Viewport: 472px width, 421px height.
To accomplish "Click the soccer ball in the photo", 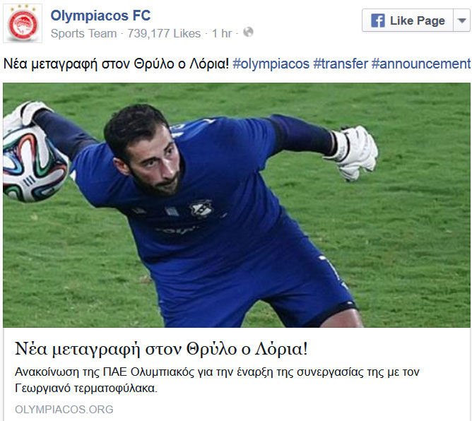I will [35, 164].
